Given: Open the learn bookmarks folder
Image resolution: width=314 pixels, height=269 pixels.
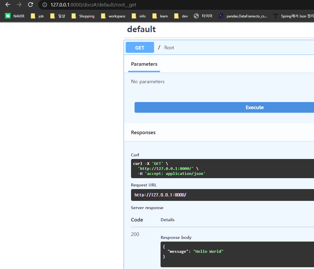Looking at the screenshot, I should (x=160, y=16).
